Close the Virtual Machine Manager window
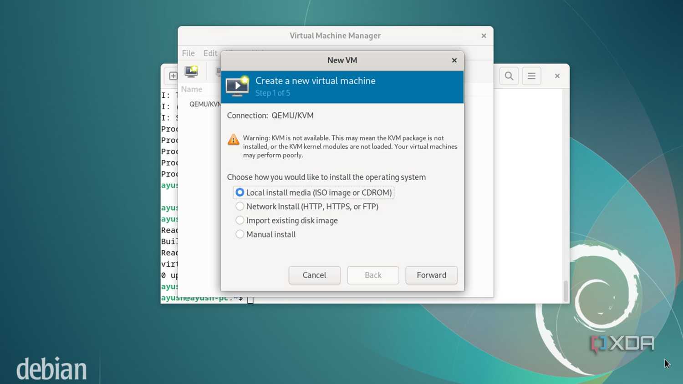Screen dimensions: 683x384 (x=484, y=35)
